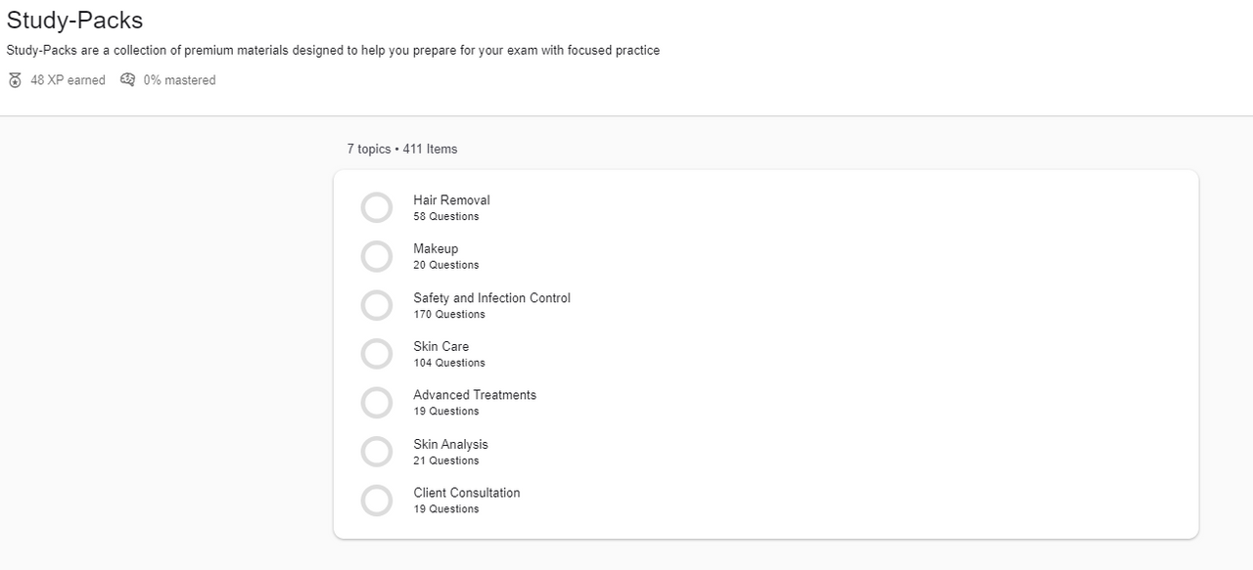
Task: Click the Client Consultation progress circle
Action: coord(377,500)
